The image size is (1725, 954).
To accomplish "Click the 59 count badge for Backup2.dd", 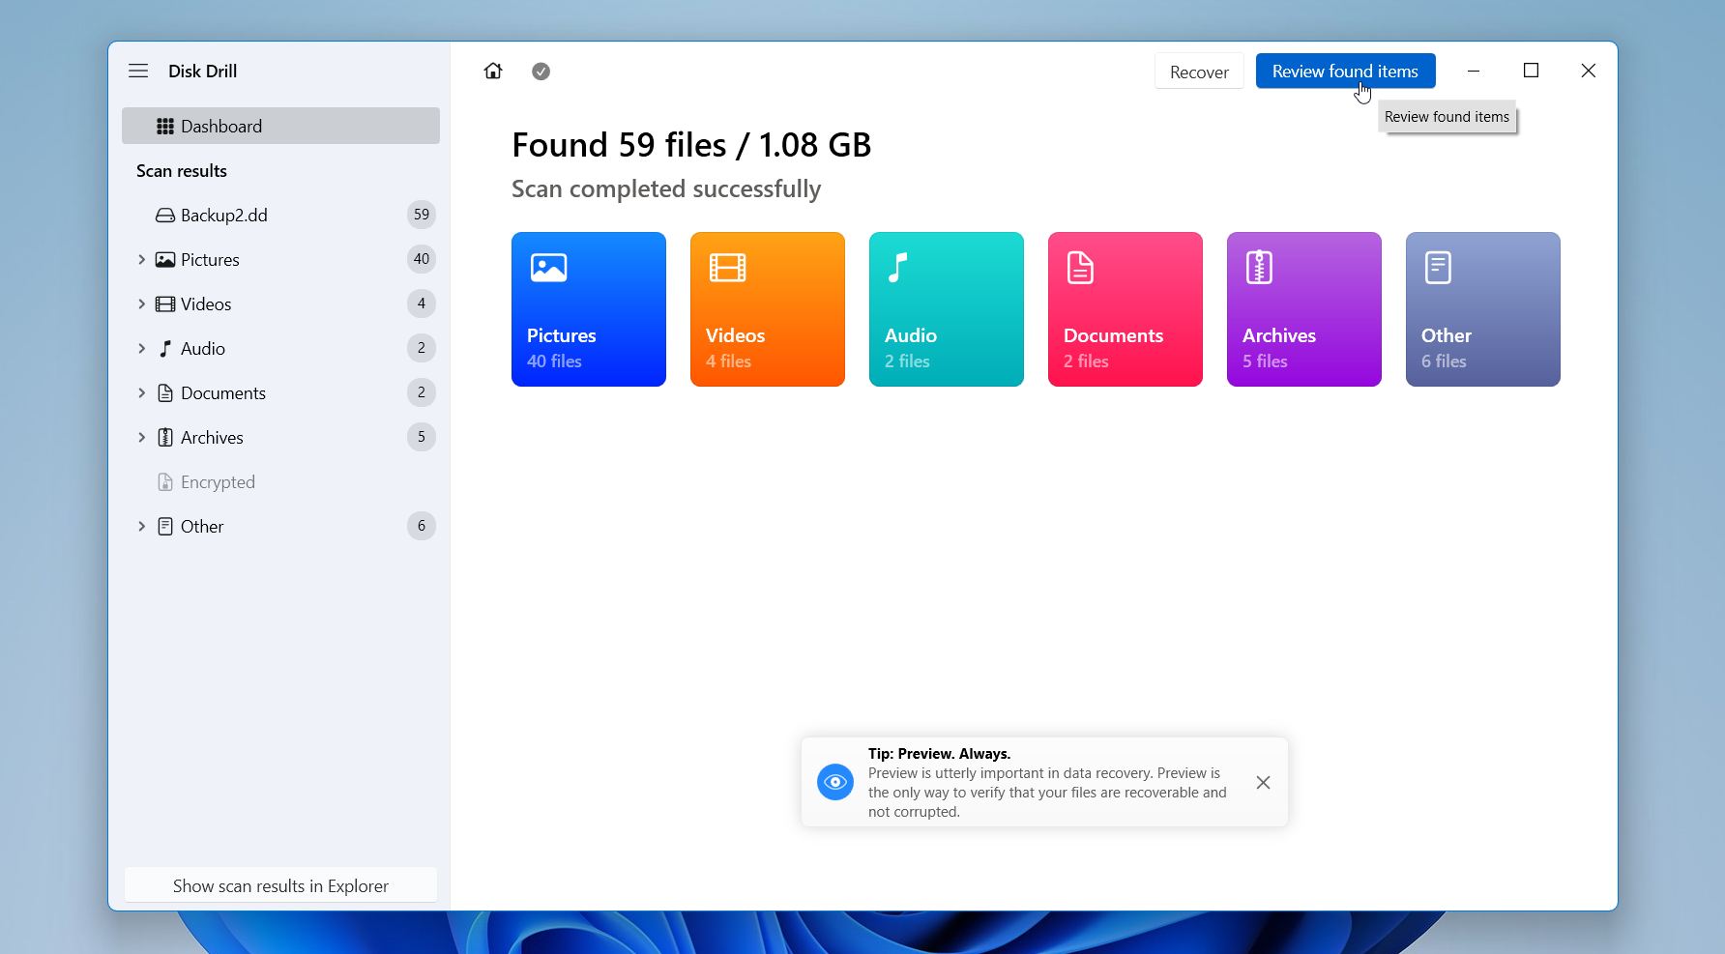I will [x=422, y=215].
